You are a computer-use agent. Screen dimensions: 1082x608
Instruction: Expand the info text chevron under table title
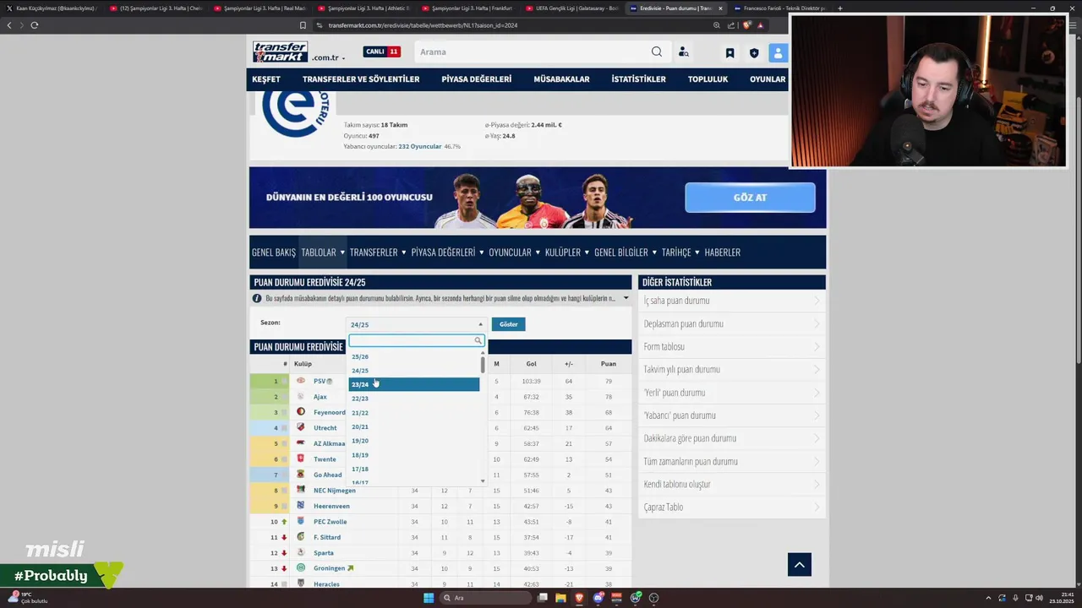626,298
